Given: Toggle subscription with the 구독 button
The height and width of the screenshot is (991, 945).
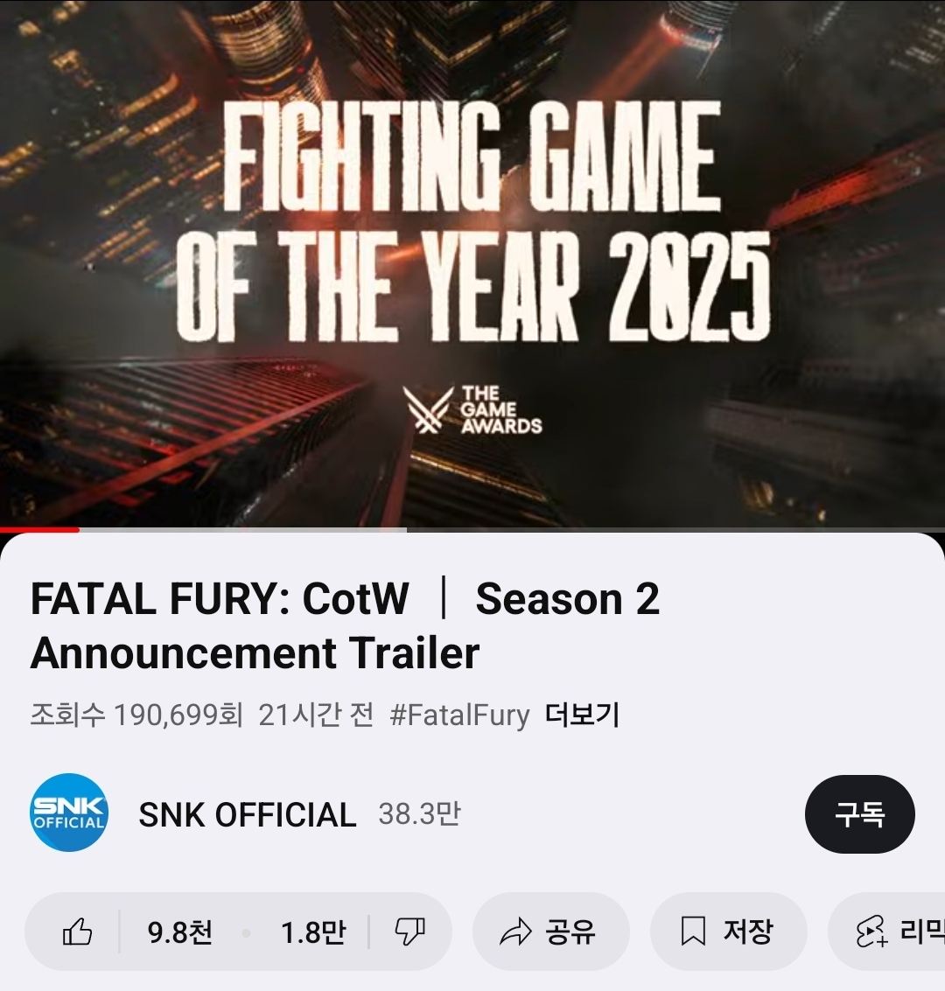Looking at the screenshot, I should click(x=859, y=814).
